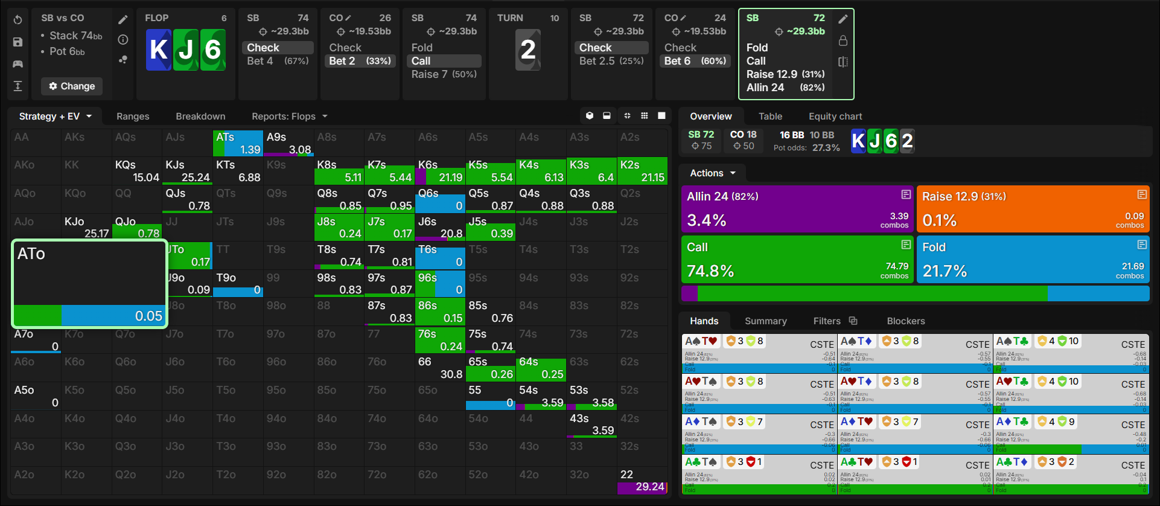The image size is (1160, 506).
Task: Switch to the Ranges tab
Action: 133,117
